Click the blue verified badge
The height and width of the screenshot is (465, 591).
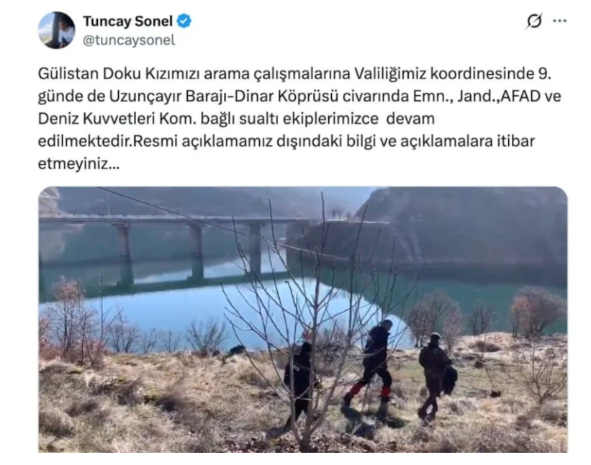184,21
